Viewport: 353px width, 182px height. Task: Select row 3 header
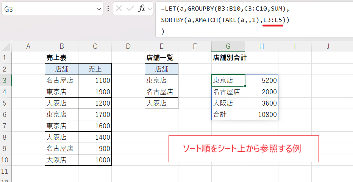[6, 81]
